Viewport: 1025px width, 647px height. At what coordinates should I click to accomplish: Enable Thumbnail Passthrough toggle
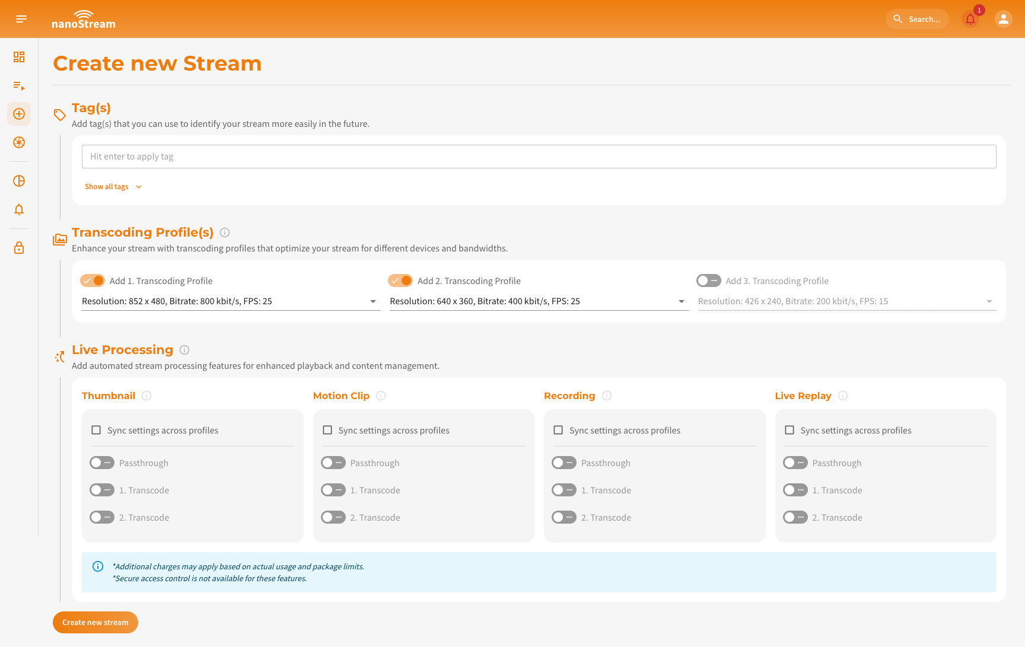click(x=102, y=463)
